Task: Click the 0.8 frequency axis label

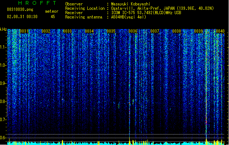Action: click(3, 101)
